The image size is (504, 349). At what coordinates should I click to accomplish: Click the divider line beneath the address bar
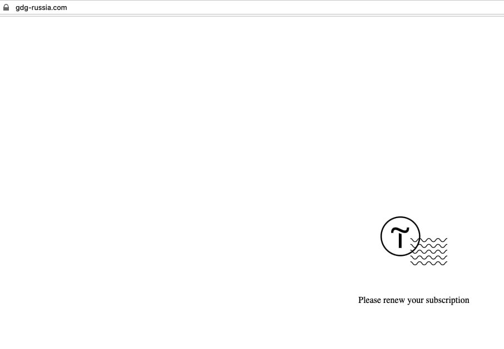252,16
